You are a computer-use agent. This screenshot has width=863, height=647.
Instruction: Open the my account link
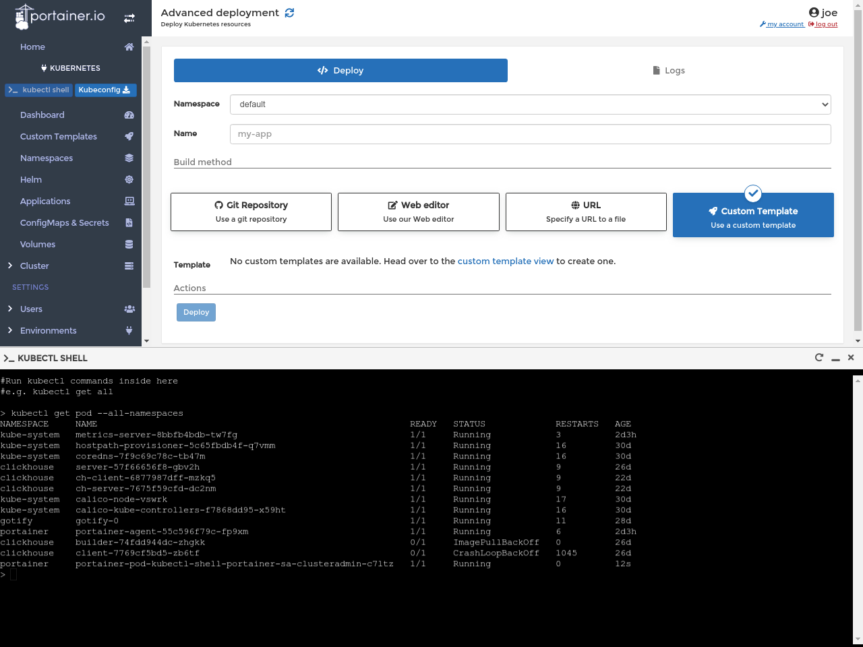click(x=782, y=24)
